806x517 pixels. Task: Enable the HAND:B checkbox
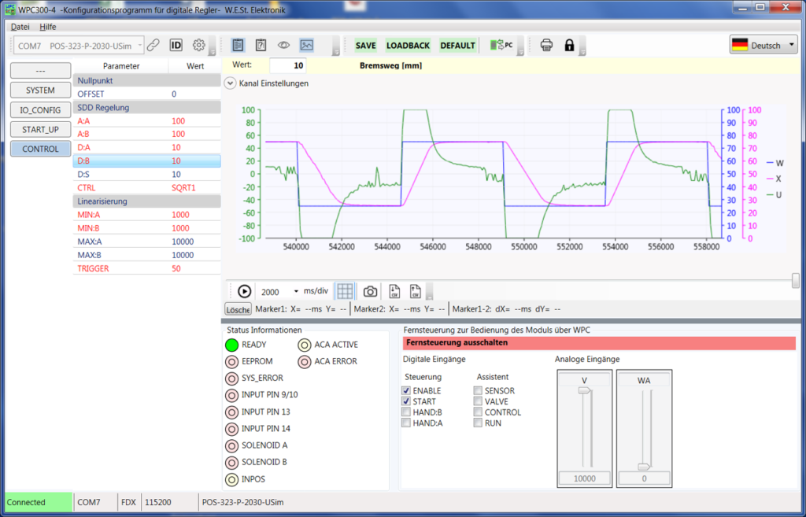click(406, 412)
